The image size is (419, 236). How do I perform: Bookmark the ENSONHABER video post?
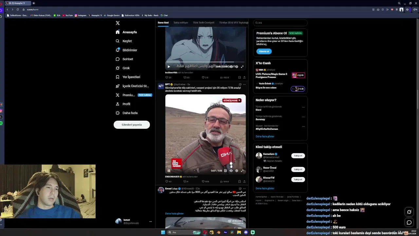coord(239,181)
